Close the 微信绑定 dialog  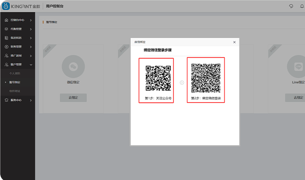pos(234,42)
